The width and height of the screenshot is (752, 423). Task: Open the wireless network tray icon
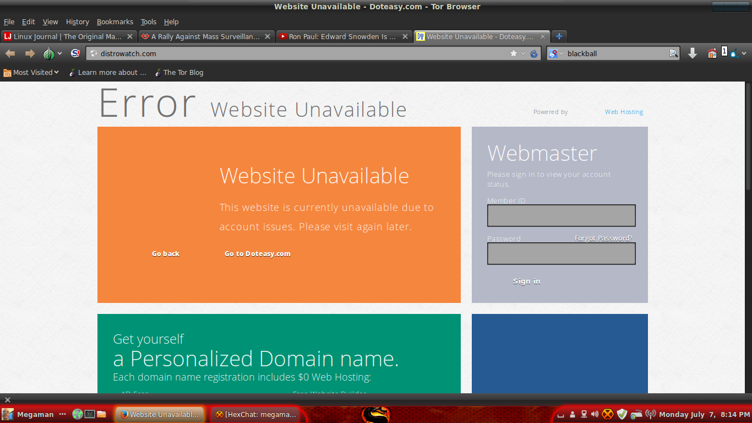651,414
